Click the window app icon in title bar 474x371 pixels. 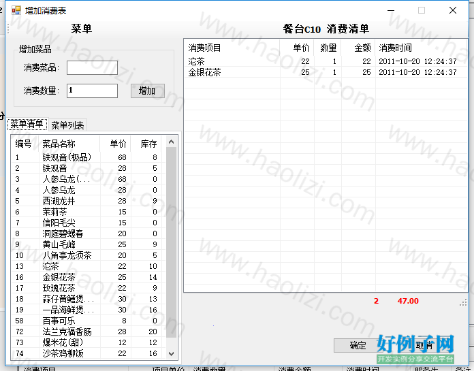coord(16,11)
